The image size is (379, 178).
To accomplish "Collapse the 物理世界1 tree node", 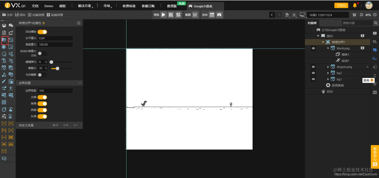I will point(323,42).
